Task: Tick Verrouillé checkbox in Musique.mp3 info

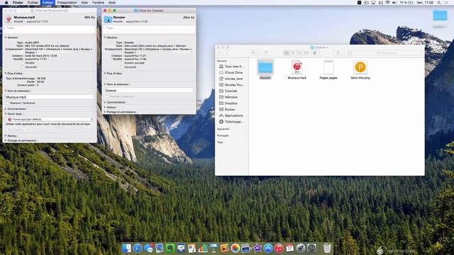Action: (x=23, y=67)
